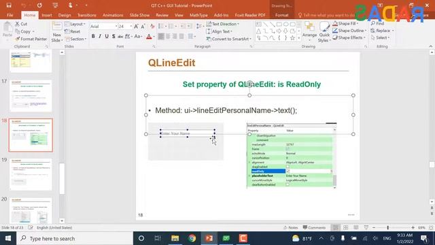The width and height of the screenshot is (435, 245).
Task: Open the Layout dropdown
Action: click(x=75, y=24)
